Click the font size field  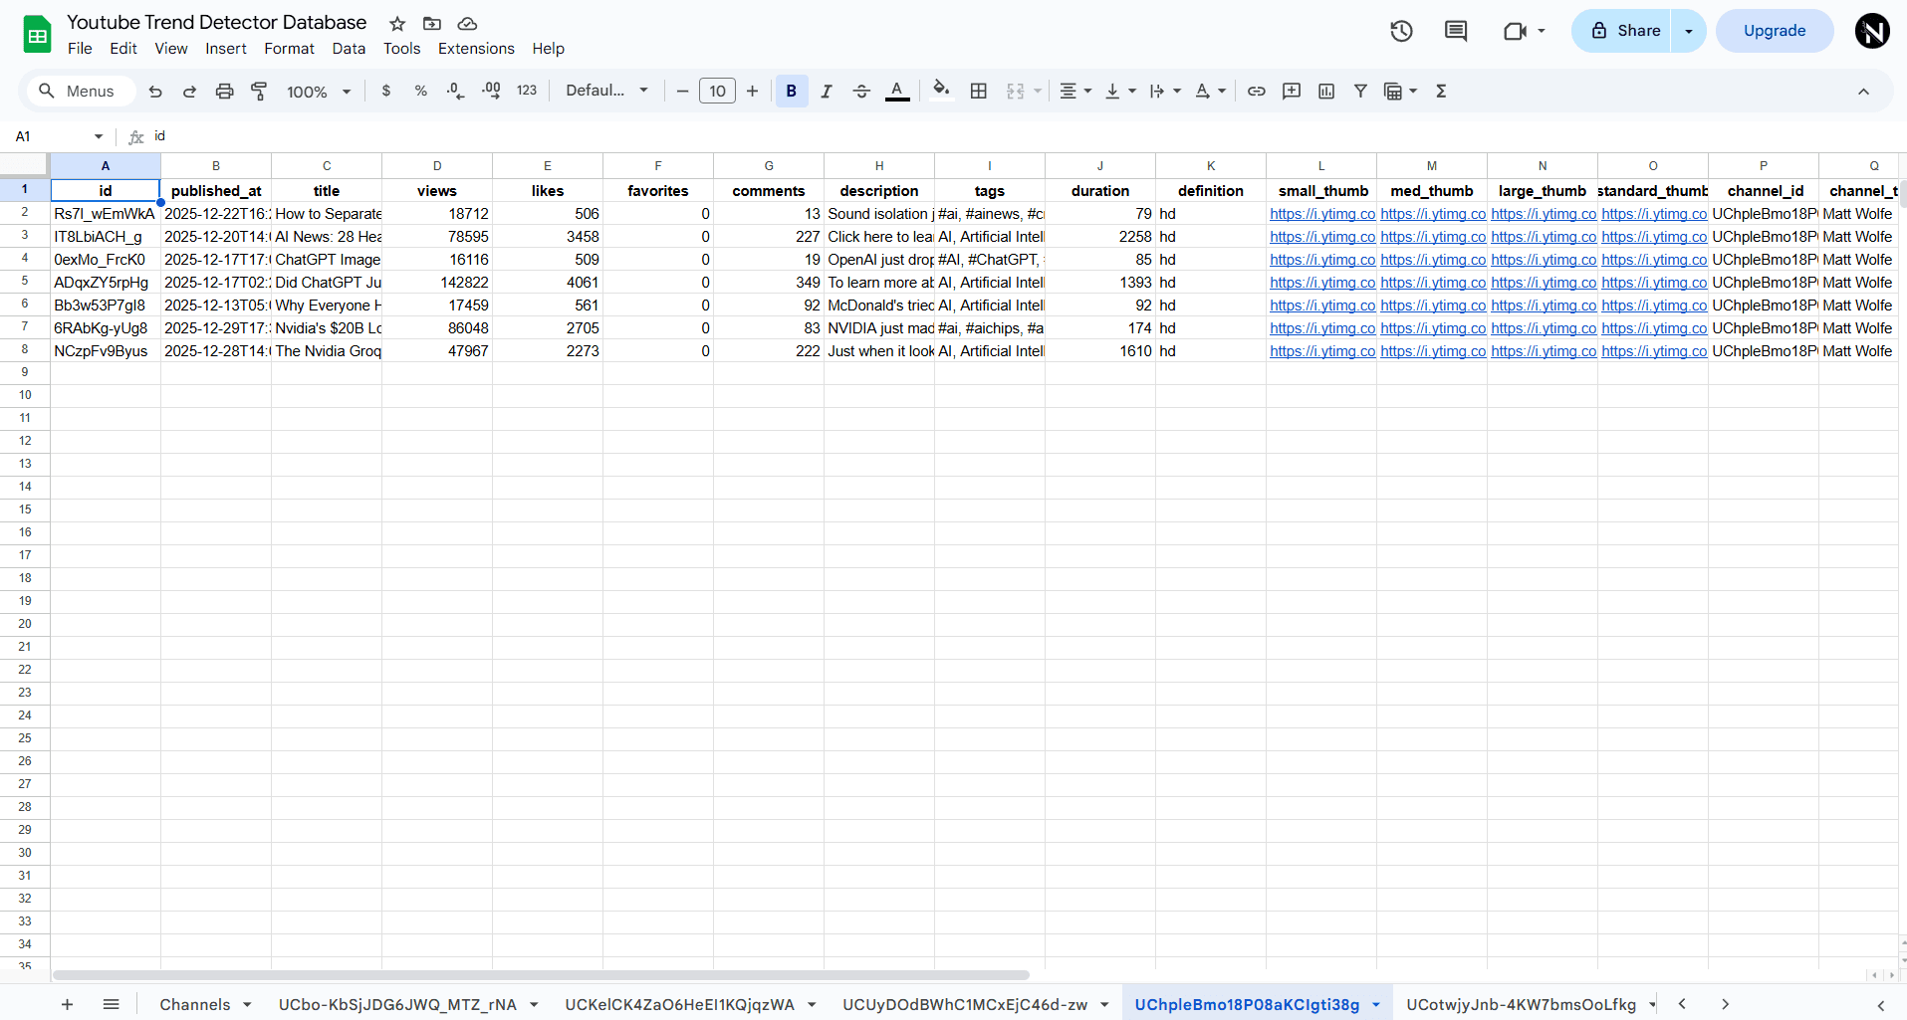pos(717,92)
